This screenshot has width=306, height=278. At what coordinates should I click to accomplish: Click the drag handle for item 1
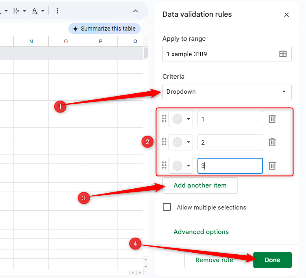click(x=164, y=119)
